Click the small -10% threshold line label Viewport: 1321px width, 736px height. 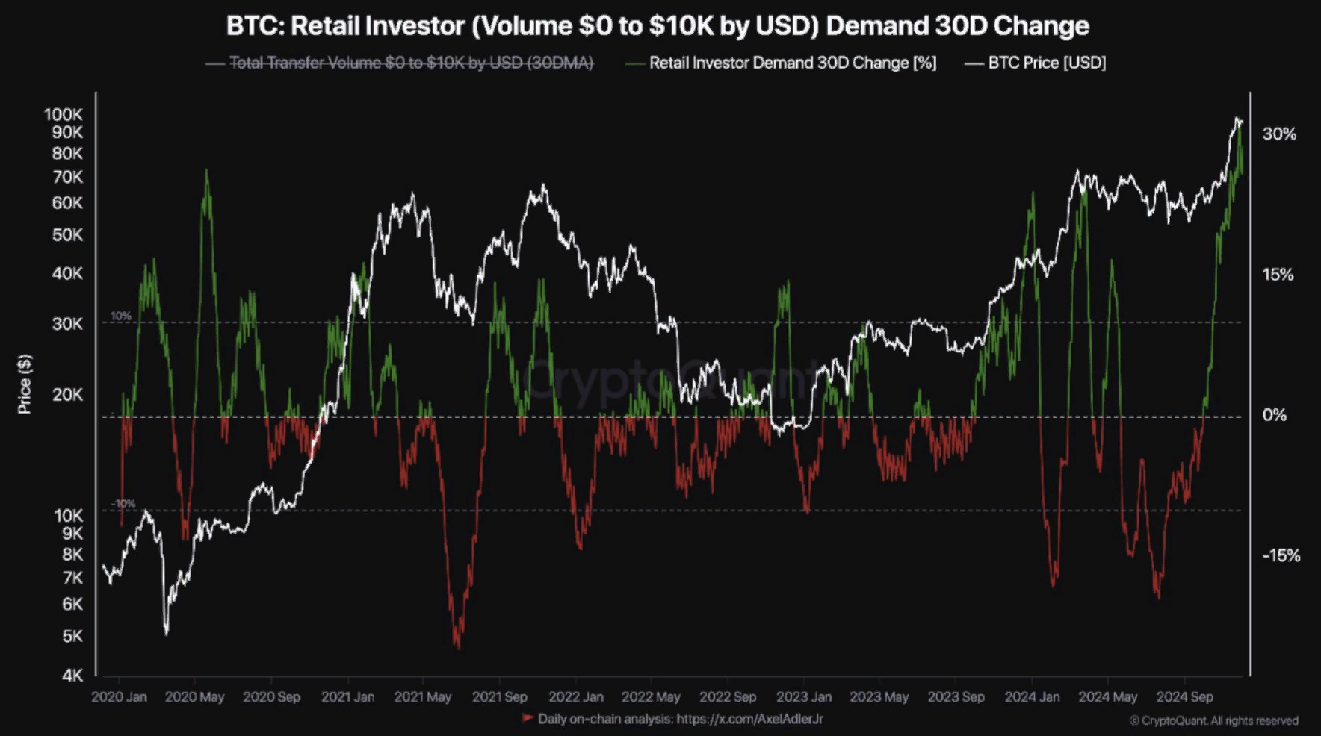pos(123,504)
